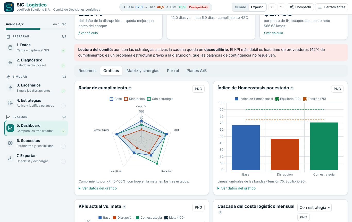Toggle Base series in radar chart legend
The height and width of the screenshot is (222, 352).
(116, 99)
